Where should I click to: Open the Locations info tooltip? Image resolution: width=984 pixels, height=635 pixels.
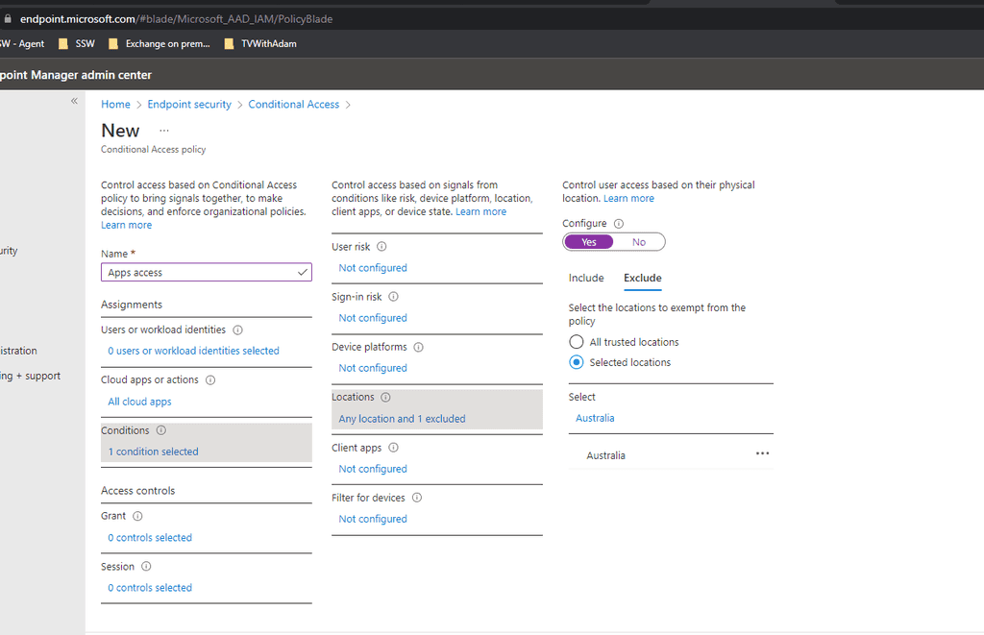coord(384,396)
